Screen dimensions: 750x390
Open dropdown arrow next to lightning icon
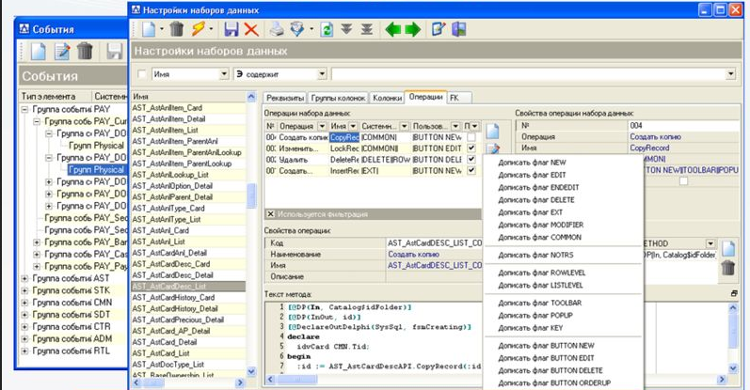click(x=211, y=30)
